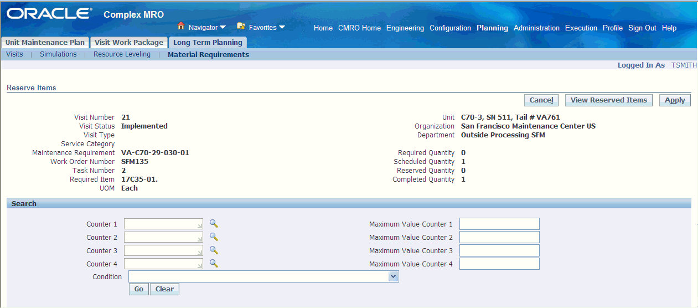Click the Cancel button
This screenshot has width=698, height=308.
541,100
